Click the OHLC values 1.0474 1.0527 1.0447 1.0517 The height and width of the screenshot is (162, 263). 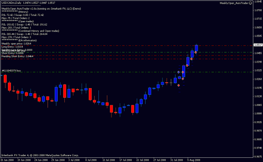(39, 3)
